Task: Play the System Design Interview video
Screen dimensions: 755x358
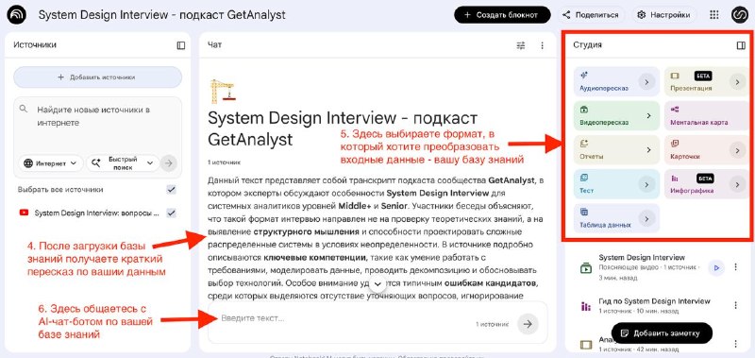Action: 716,267
